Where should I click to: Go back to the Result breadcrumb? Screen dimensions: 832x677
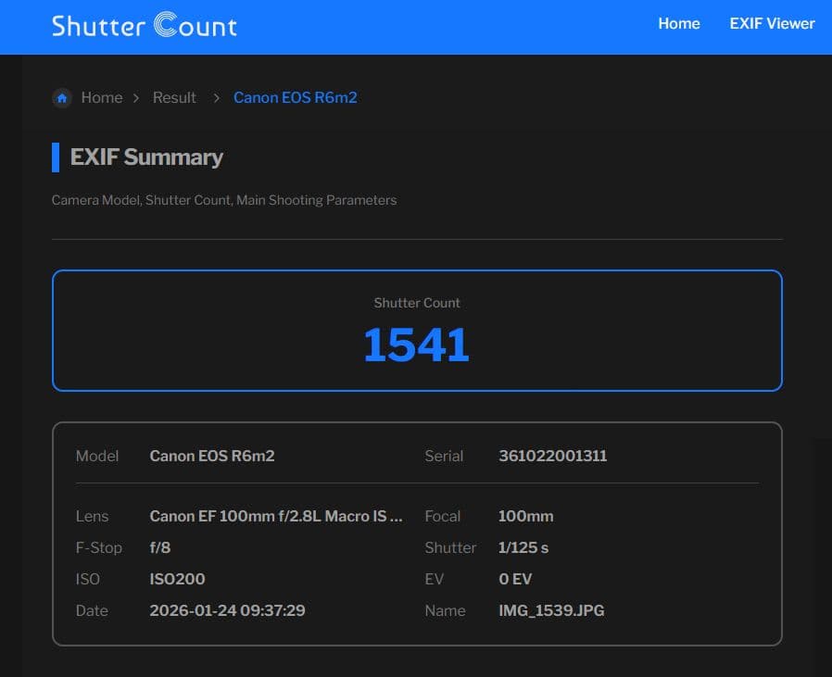tap(174, 98)
